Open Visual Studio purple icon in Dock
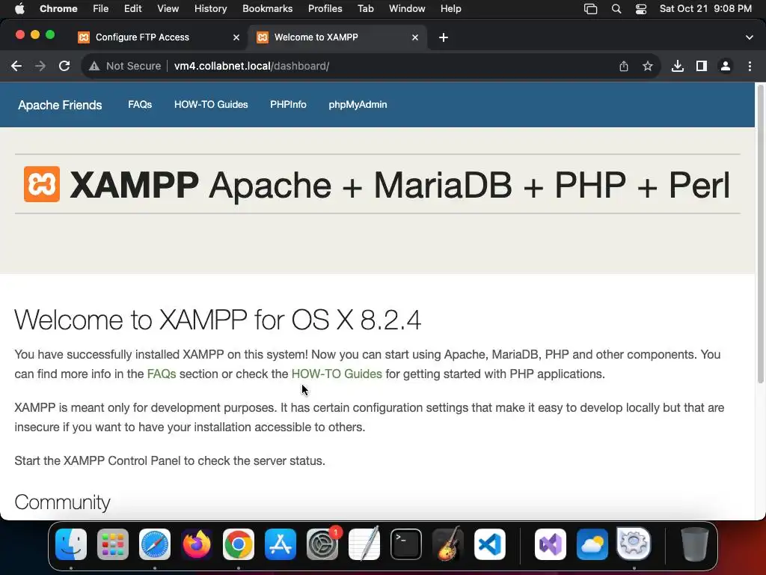The width and height of the screenshot is (766, 575). (551, 544)
